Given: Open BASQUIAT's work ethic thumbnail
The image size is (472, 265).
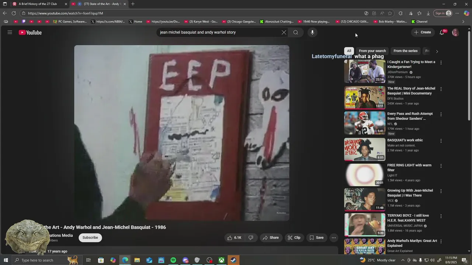Looking at the screenshot, I should (x=365, y=149).
